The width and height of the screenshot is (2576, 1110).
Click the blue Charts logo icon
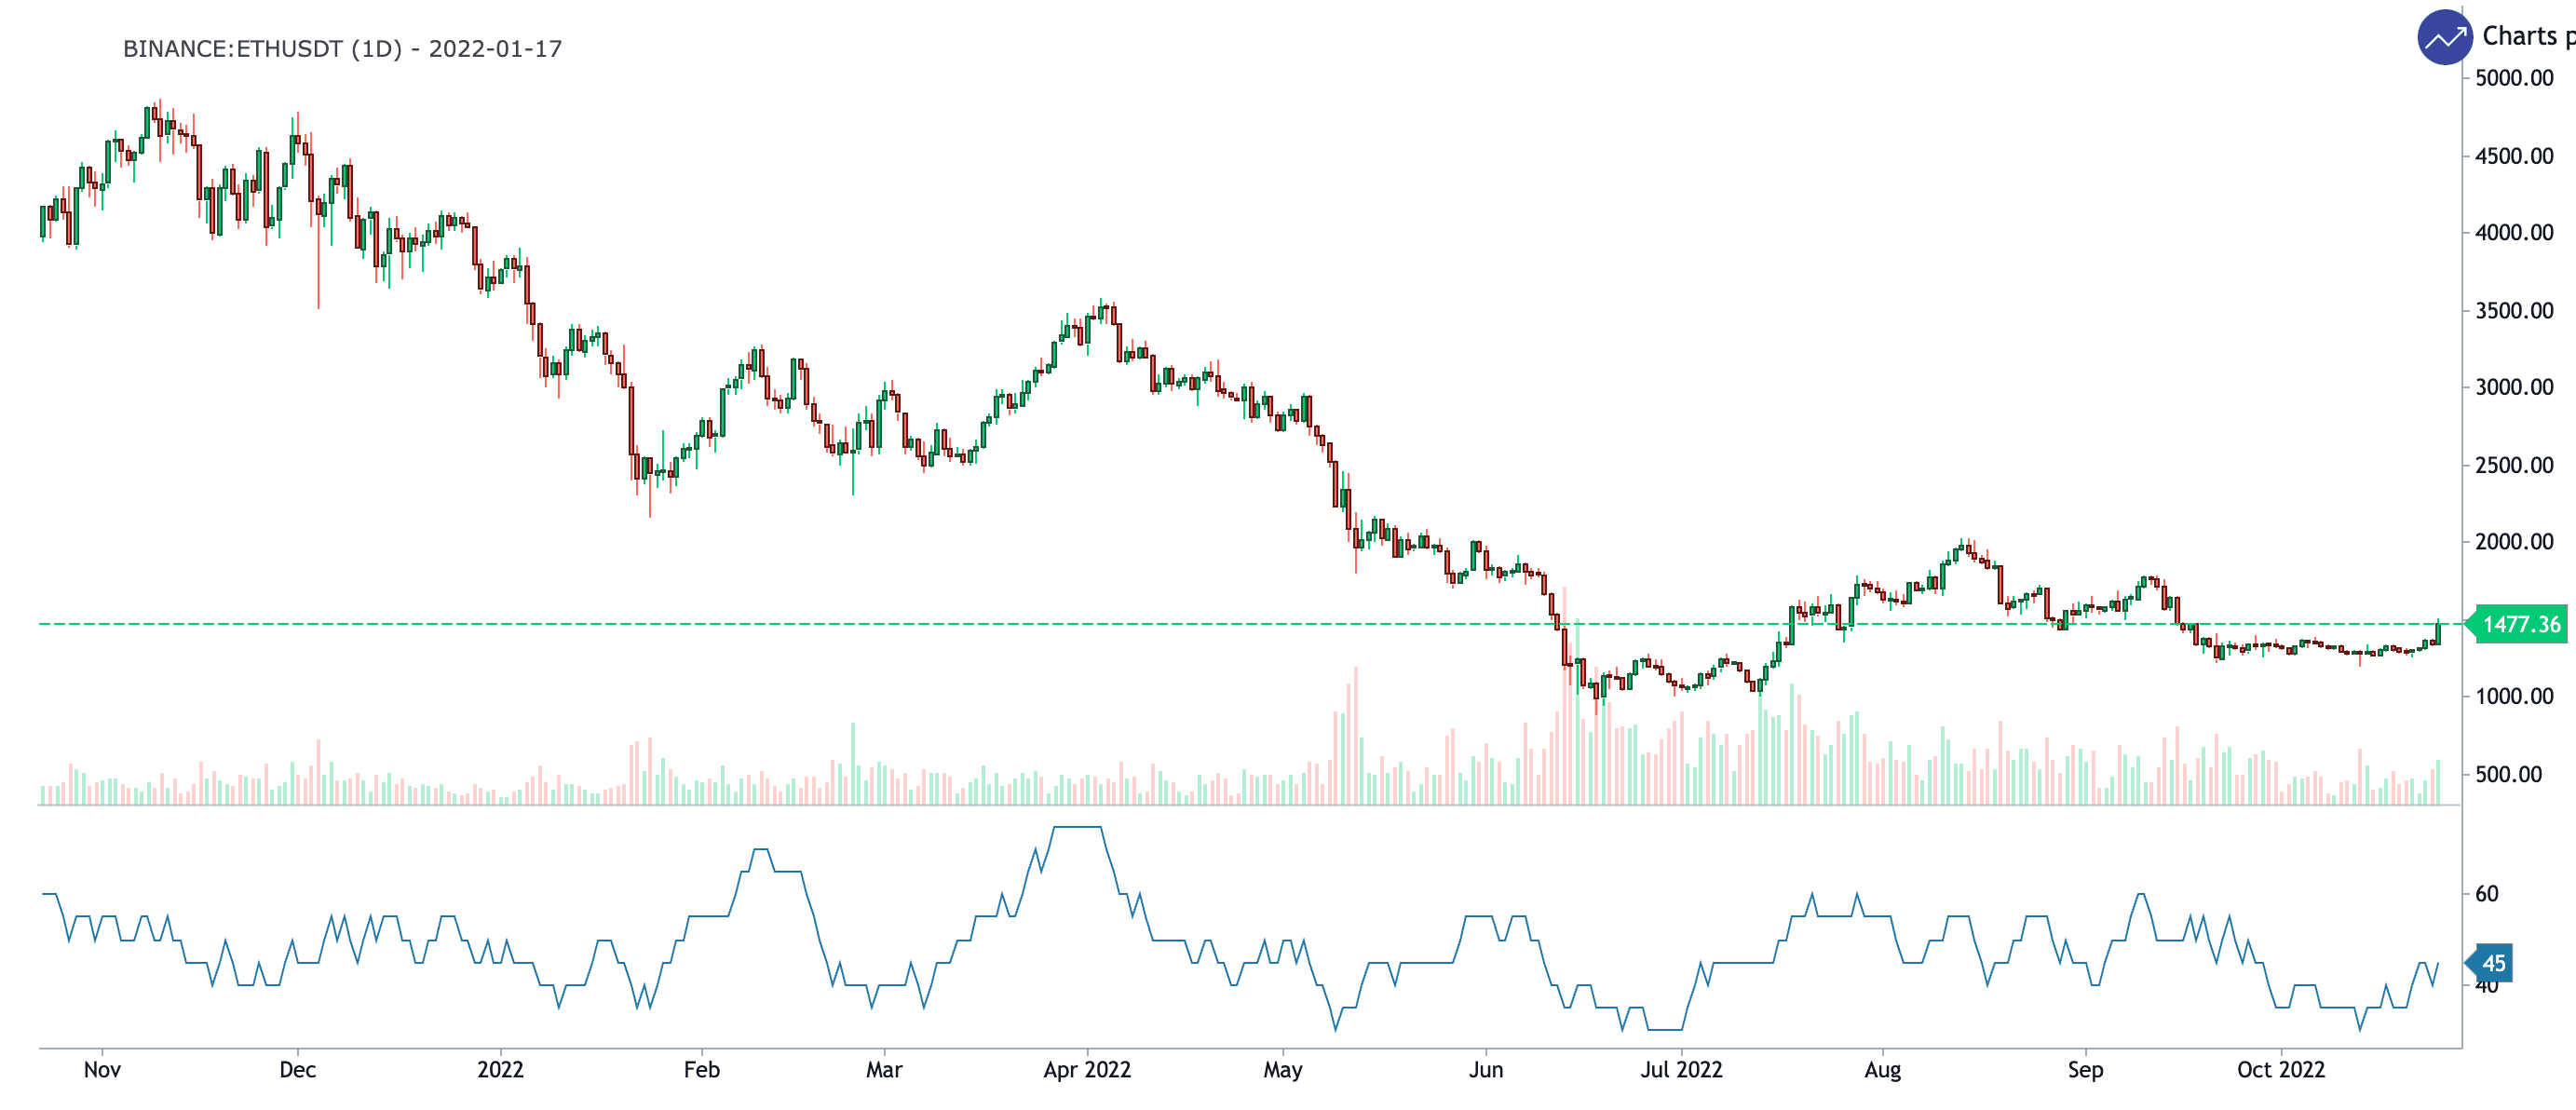pos(2444,38)
